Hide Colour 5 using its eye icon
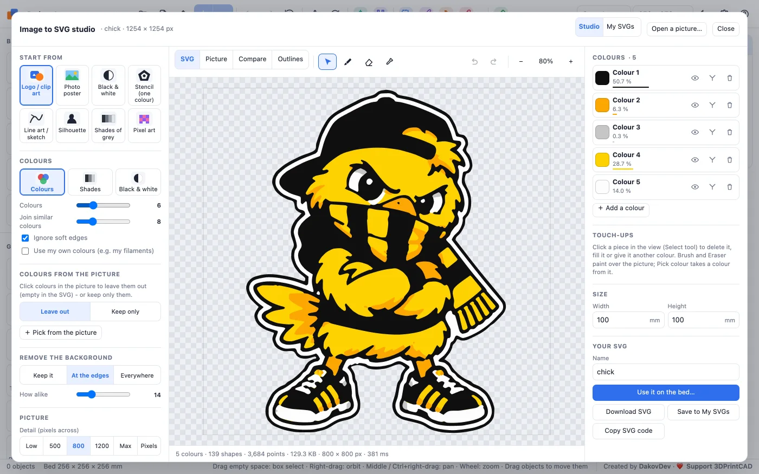Image resolution: width=759 pixels, height=474 pixels. click(695, 187)
